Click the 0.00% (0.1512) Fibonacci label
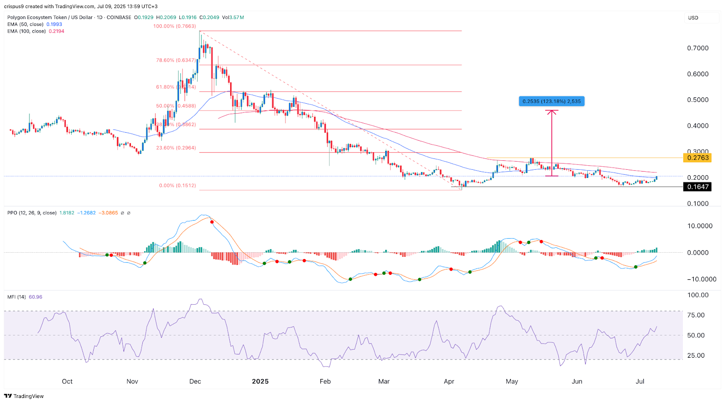 coord(178,186)
